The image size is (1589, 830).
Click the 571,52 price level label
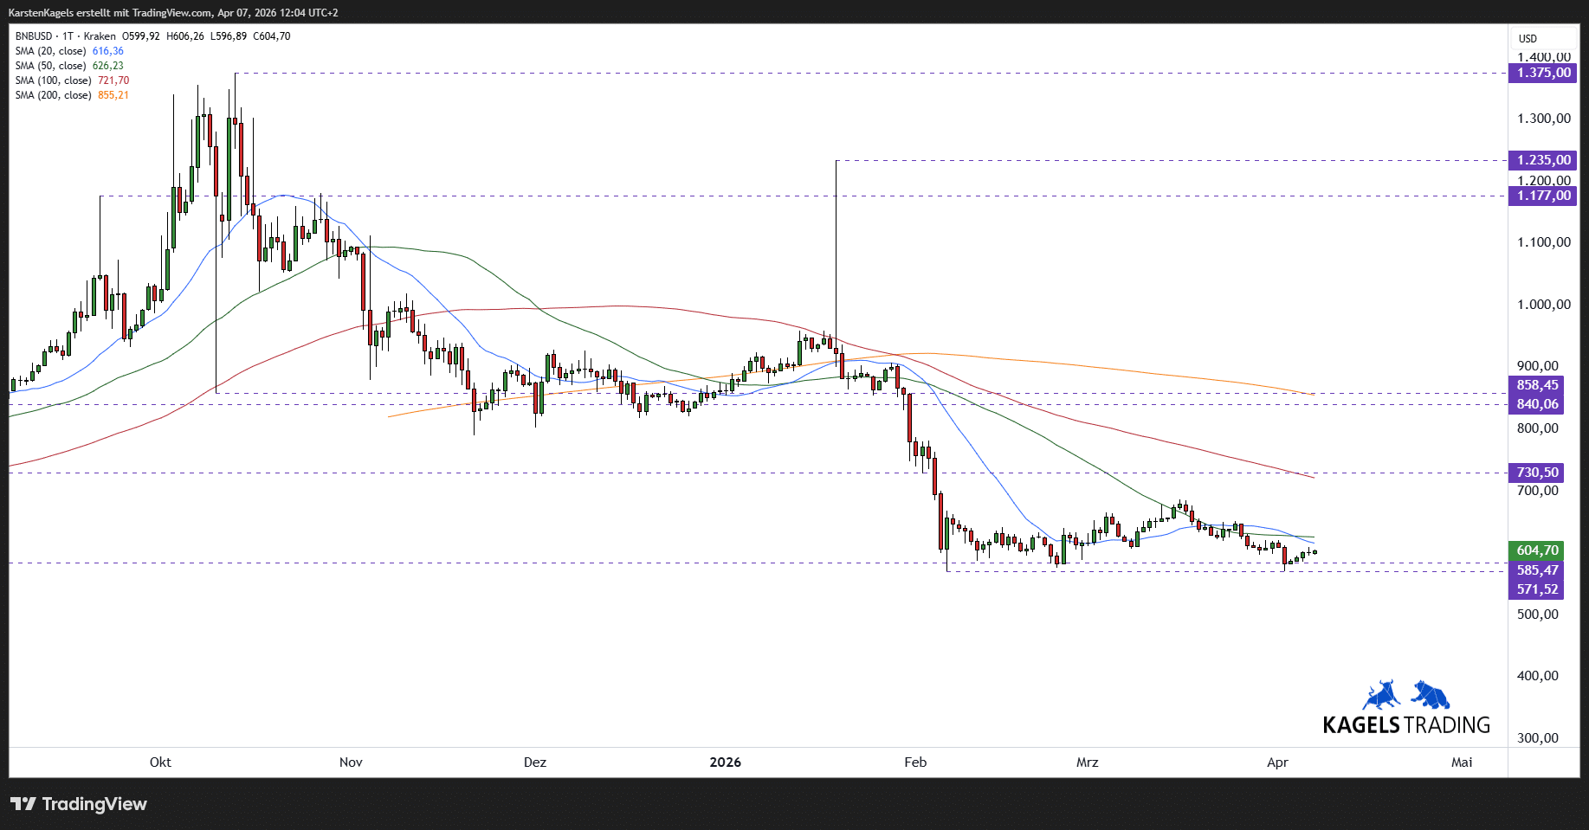[1537, 589]
